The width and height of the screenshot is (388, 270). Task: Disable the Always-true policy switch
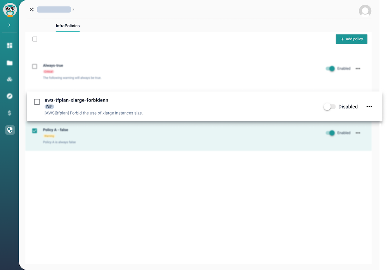pyautogui.click(x=330, y=69)
